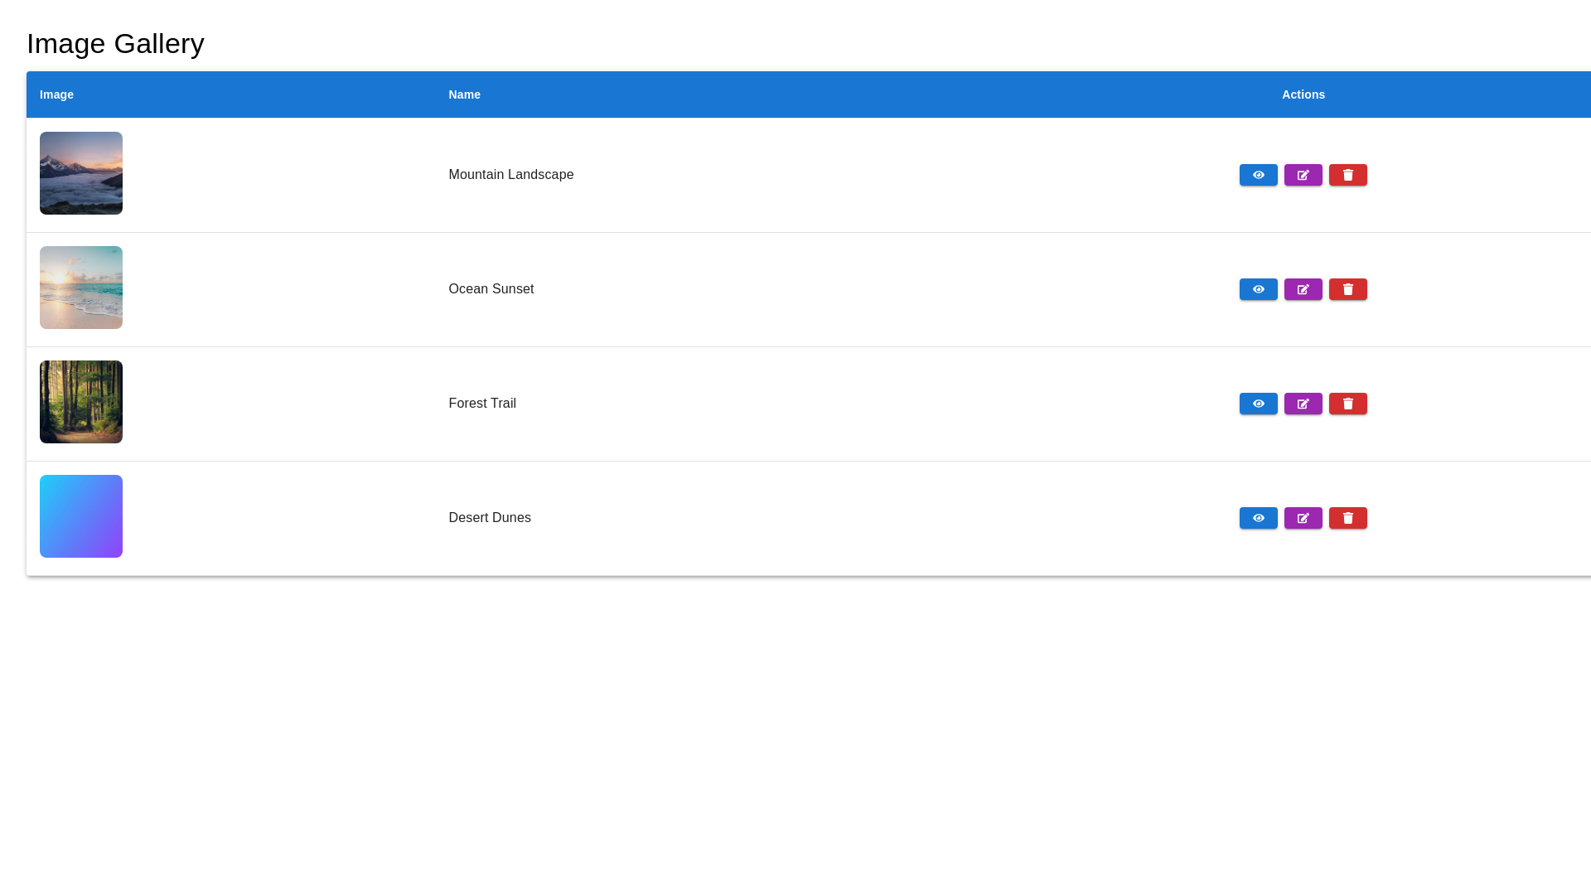Screen dimensions: 1591x895
Task: Toggle the view eye on Mountain Landscape row
Action: click(x=1258, y=175)
